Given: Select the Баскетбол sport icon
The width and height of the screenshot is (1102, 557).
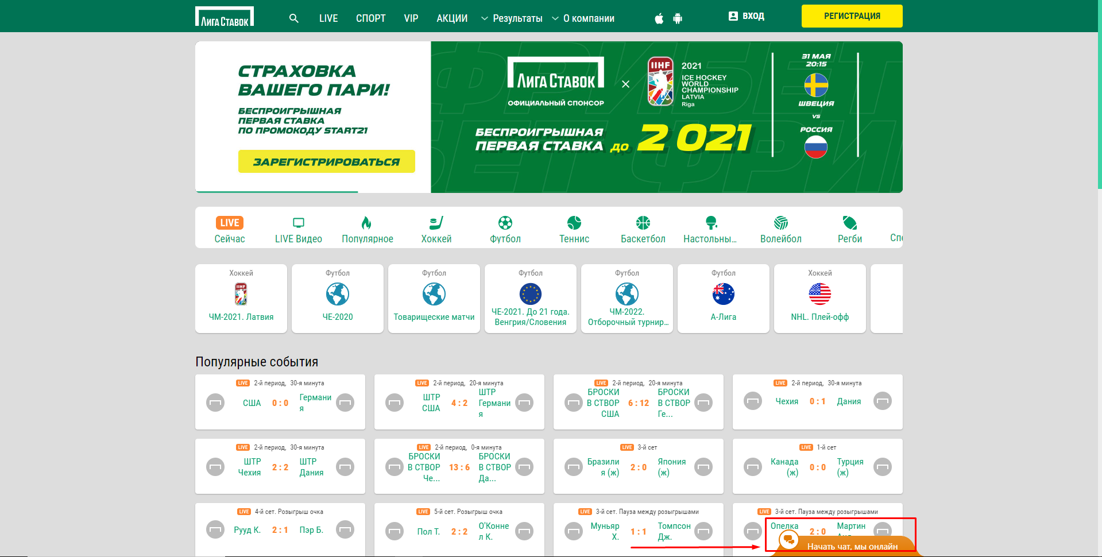Looking at the screenshot, I should [643, 230].
